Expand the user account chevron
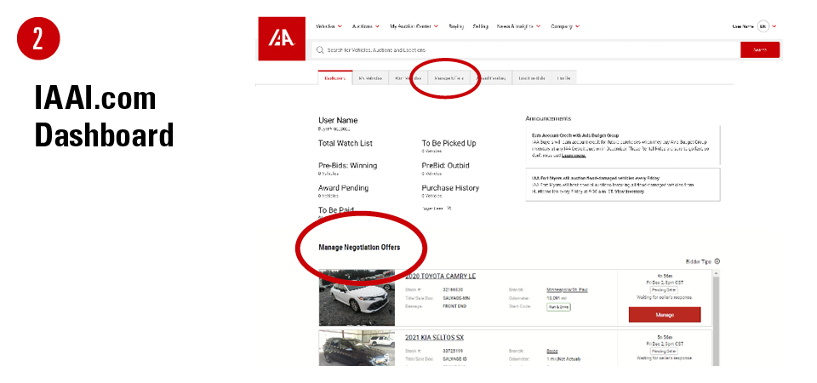The image size is (817, 383). pos(774,26)
